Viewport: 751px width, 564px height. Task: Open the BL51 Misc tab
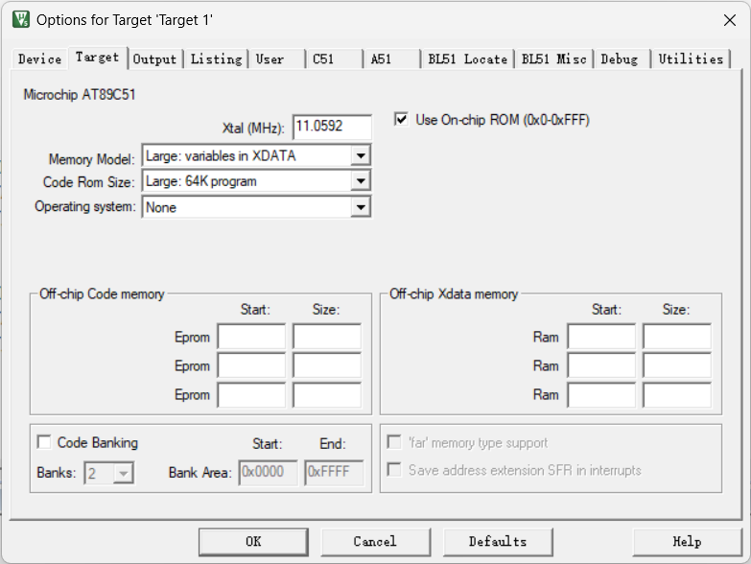tap(553, 59)
